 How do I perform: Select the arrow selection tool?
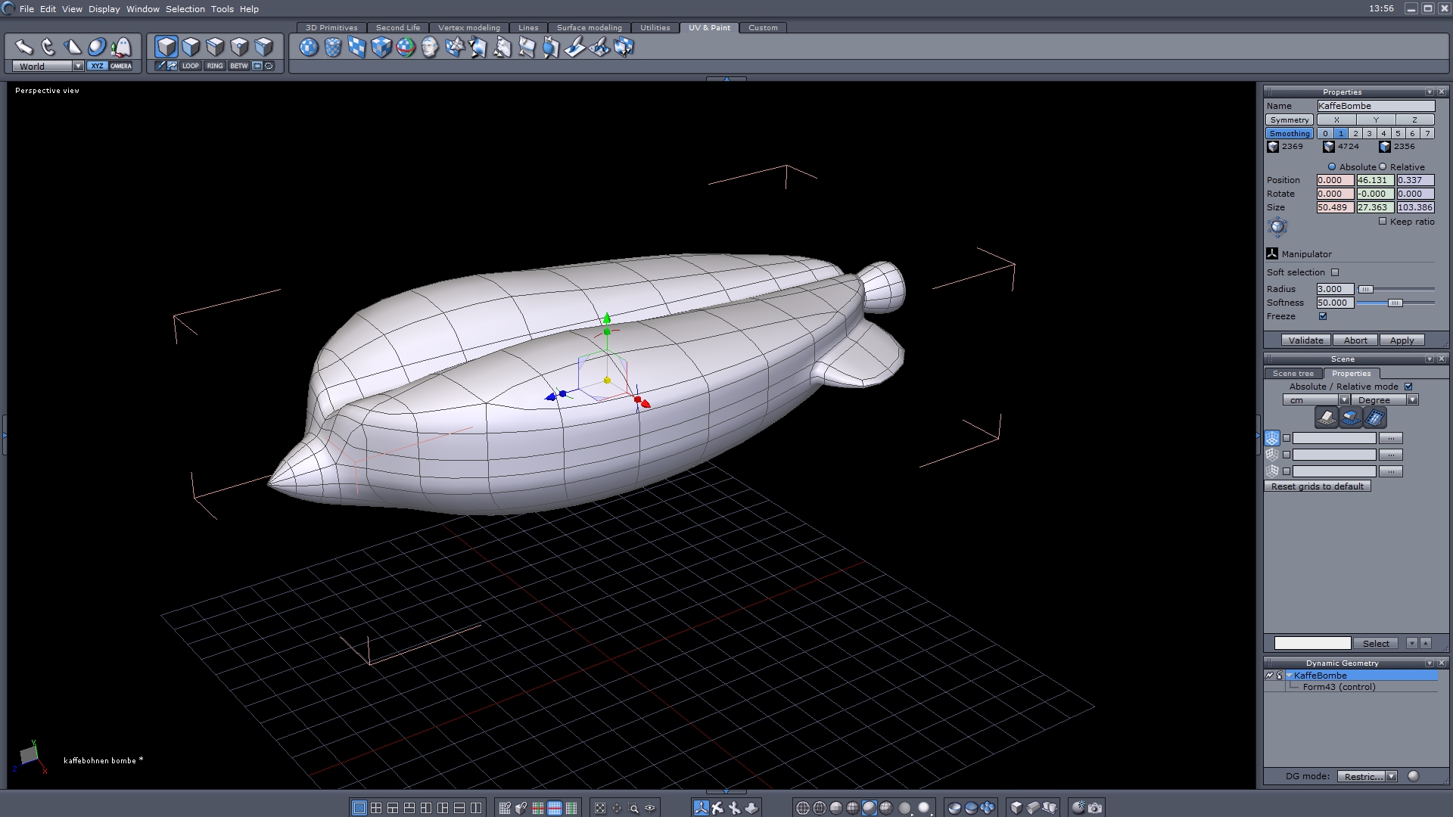pos(23,47)
